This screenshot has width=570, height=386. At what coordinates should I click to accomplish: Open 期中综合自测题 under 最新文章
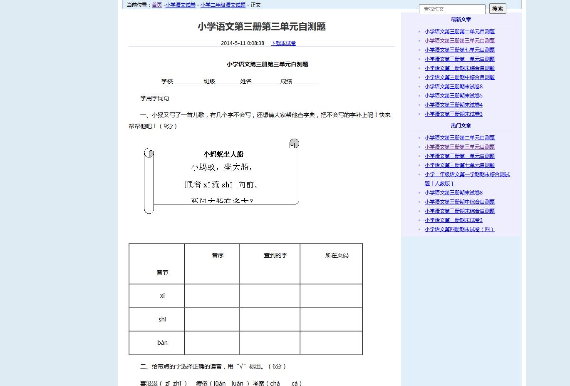pyautogui.click(x=460, y=77)
